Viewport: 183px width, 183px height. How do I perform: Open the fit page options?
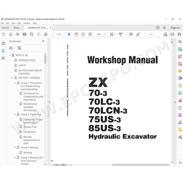coord(112,34)
